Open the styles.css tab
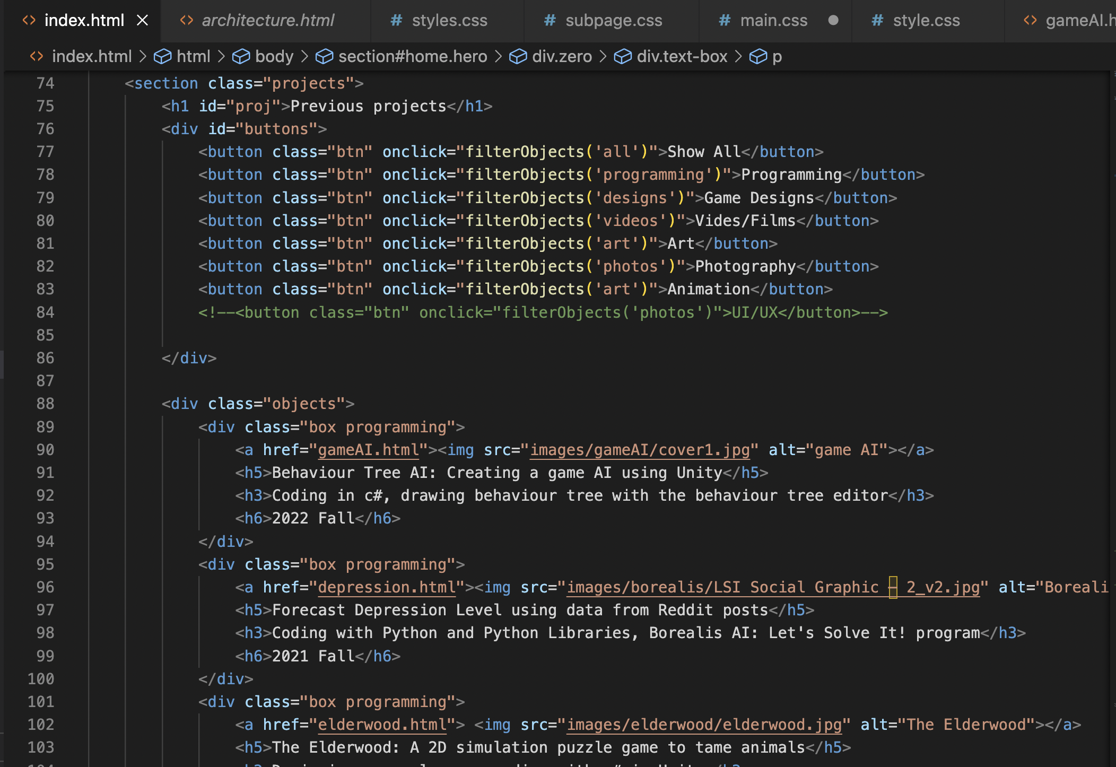The width and height of the screenshot is (1116, 767). coord(449,20)
